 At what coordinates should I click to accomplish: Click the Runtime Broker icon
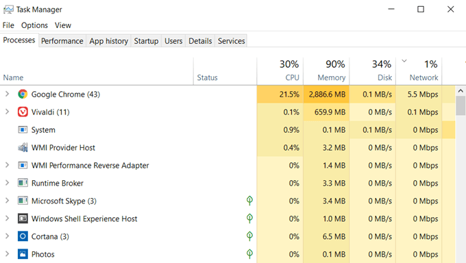coord(23,183)
